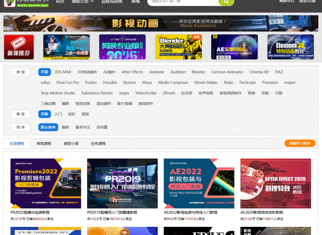Expand the 课程分类 dropdown in the navigation

(x=83, y=1)
